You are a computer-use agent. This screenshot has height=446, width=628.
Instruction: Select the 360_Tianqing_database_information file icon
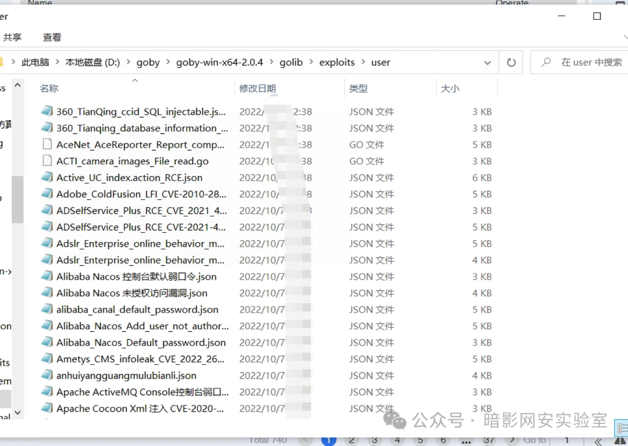tap(47, 127)
